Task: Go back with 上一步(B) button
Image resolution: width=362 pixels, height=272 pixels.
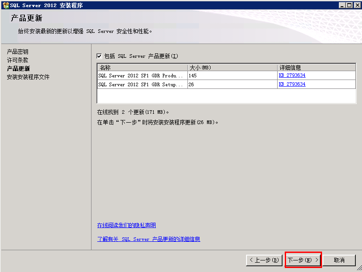Action: click(x=264, y=260)
